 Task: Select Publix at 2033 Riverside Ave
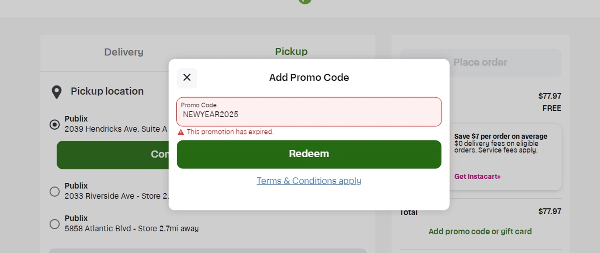(55, 192)
